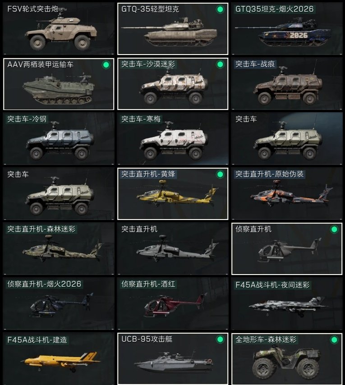Pick the 侦察直升机-酒红 red helicopter
The image size is (345, 385).
[173, 304]
